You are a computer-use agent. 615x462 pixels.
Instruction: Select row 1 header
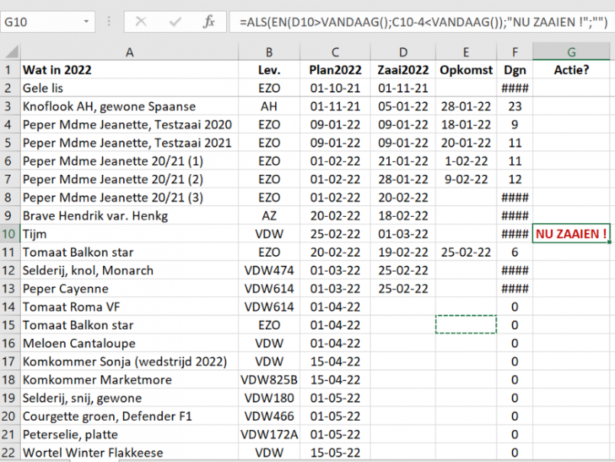(x=11, y=69)
